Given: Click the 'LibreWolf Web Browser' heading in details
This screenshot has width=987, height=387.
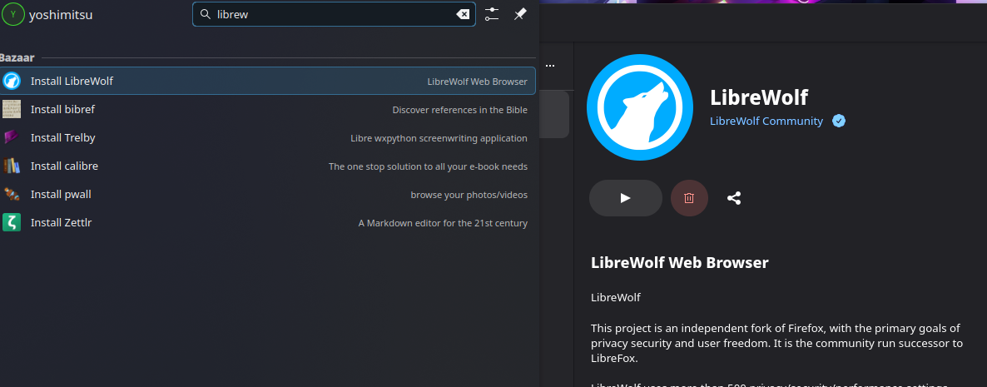Looking at the screenshot, I should (x=680, y=262).
